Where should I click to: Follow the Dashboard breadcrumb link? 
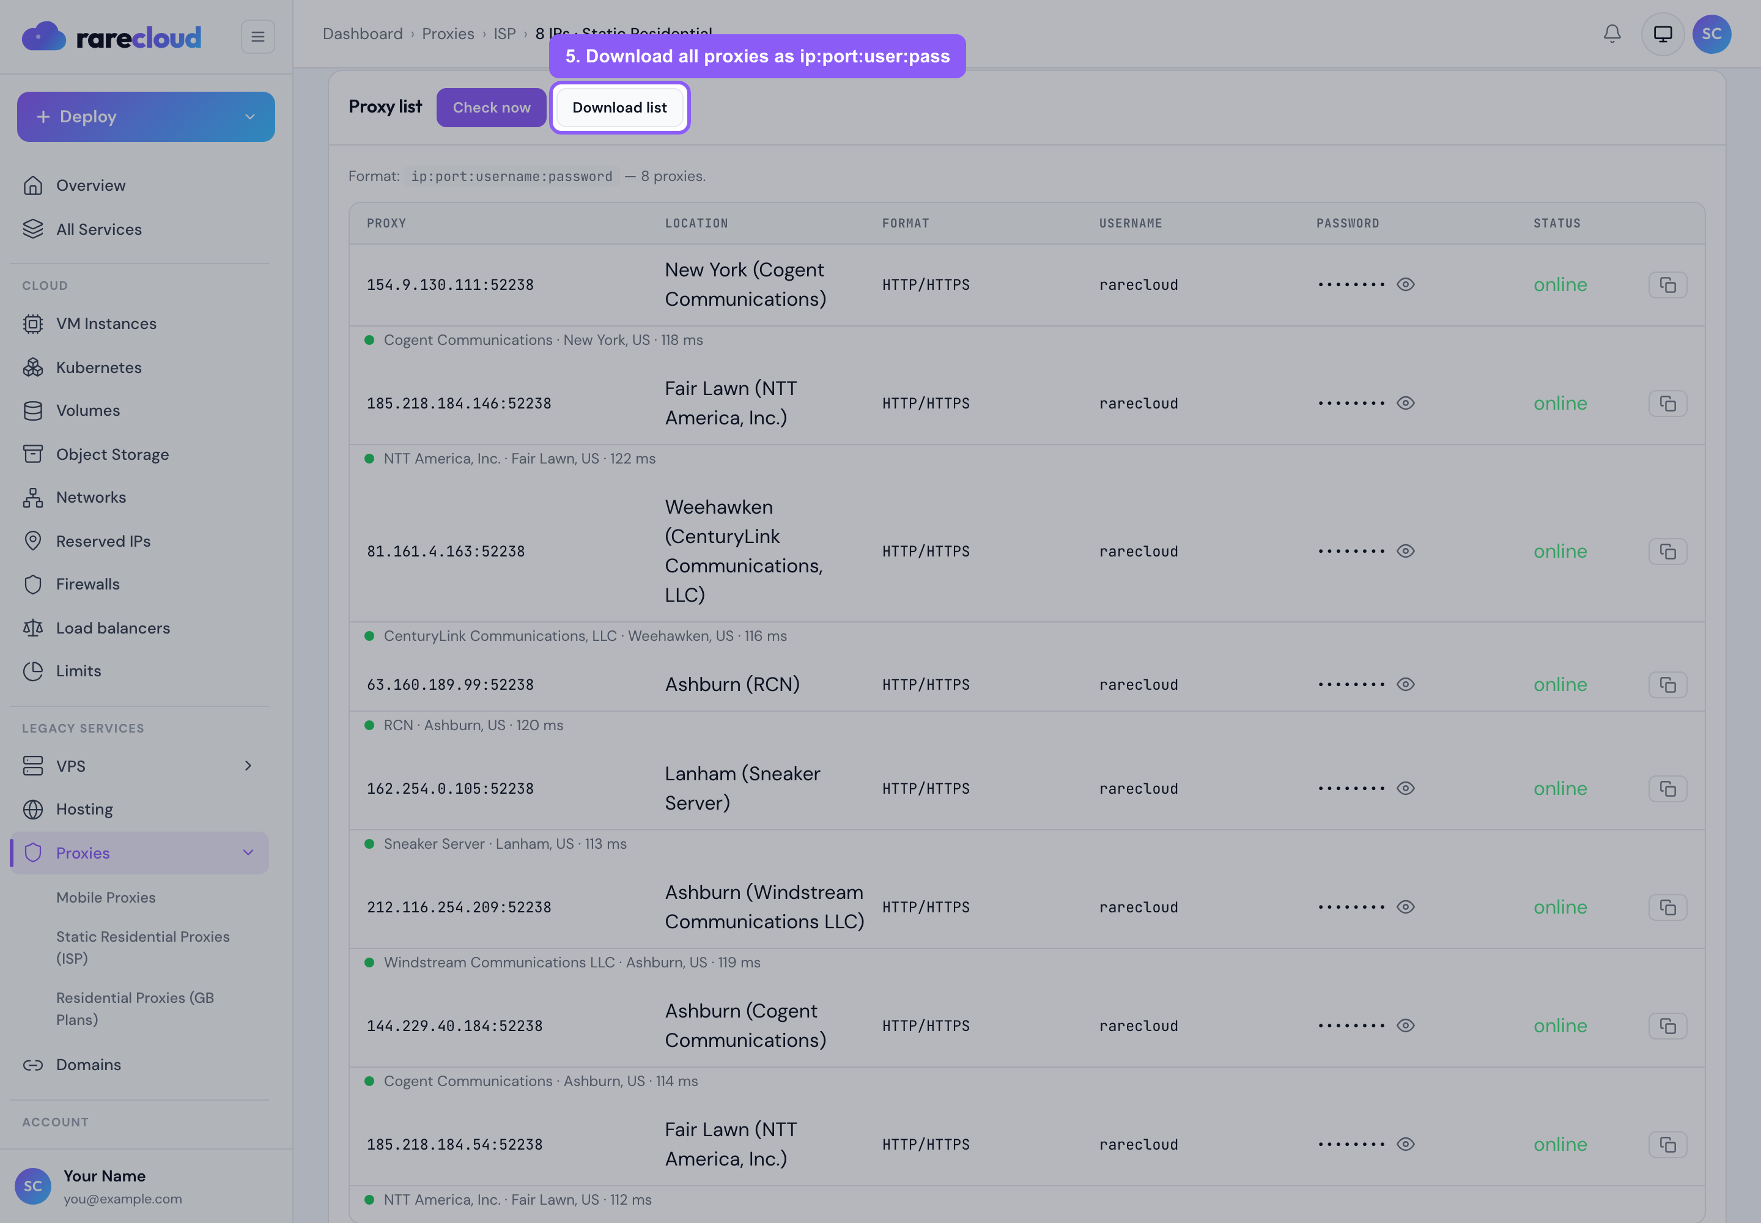pyautogui.click(x=363, y=34)
